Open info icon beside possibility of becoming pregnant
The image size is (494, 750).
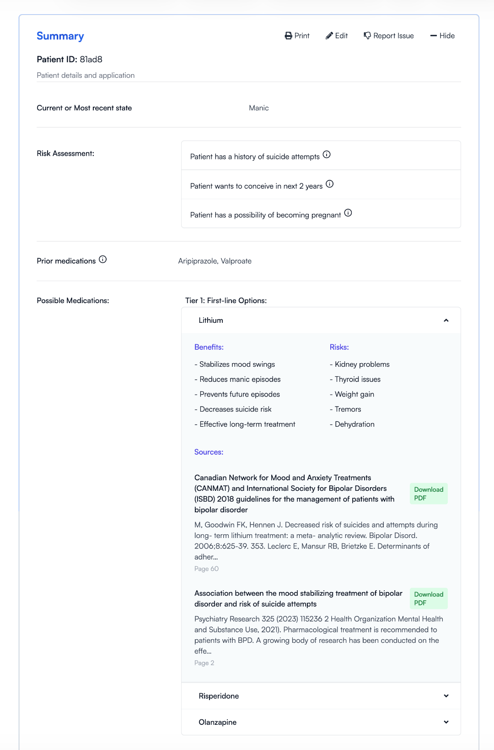348,213
